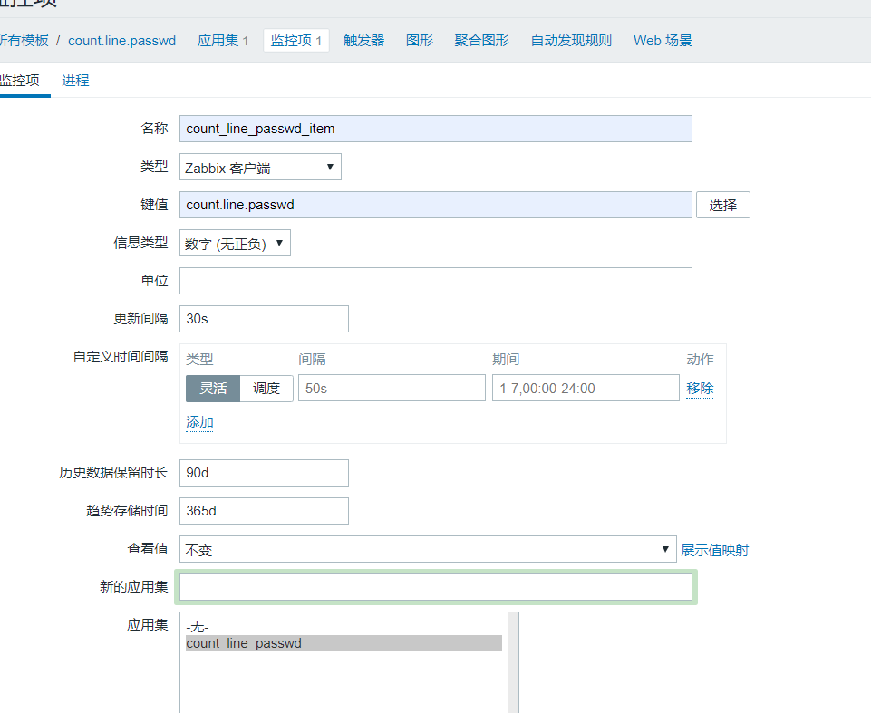This screenshot has height=713, width=871.
Task: Open the 自动发现规则 tab
Action: tap(571, 41)
